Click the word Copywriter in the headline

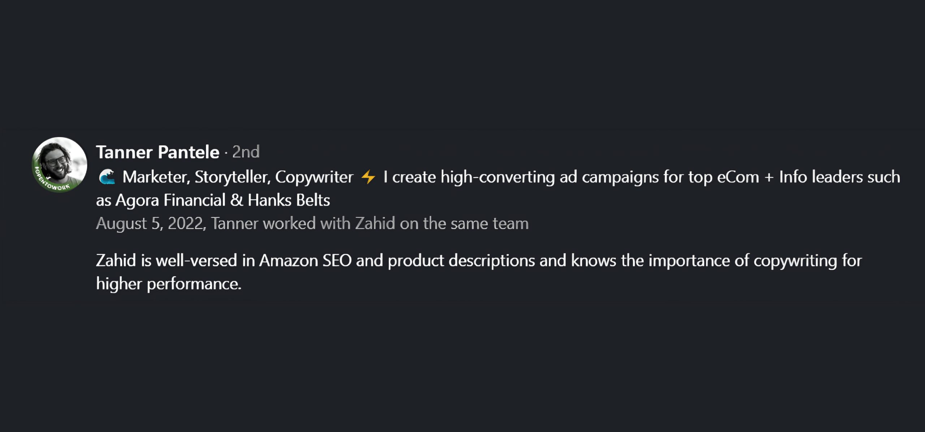tap(314, 177)
